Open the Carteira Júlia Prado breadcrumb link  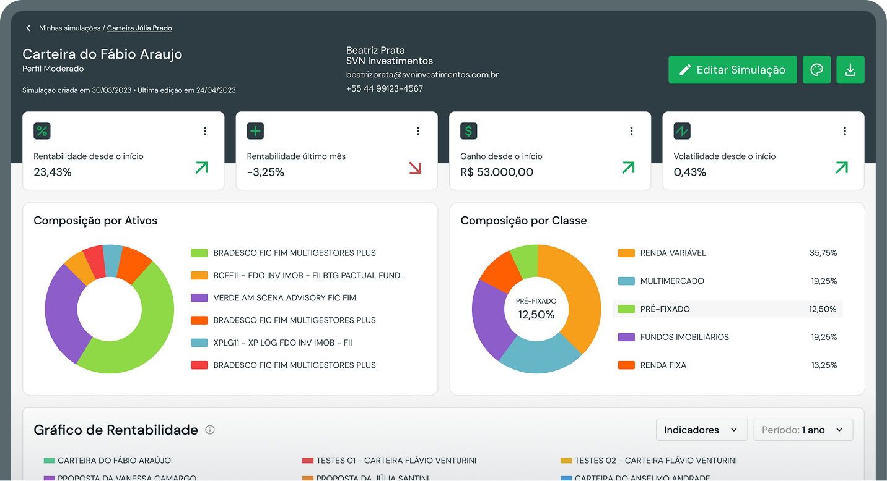pos(139,28)
